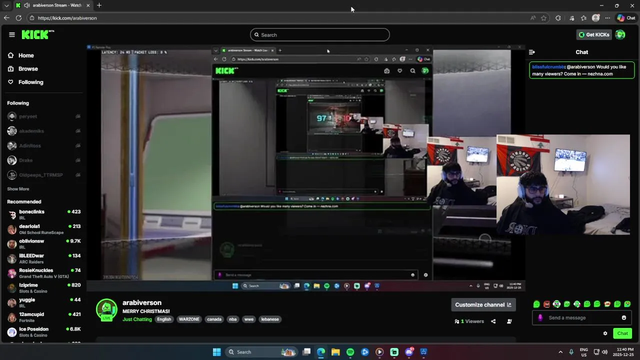The width and height of the screenshot is (640, 360).
Task: Click the ENG US language indicator
Action: (584, 352)
